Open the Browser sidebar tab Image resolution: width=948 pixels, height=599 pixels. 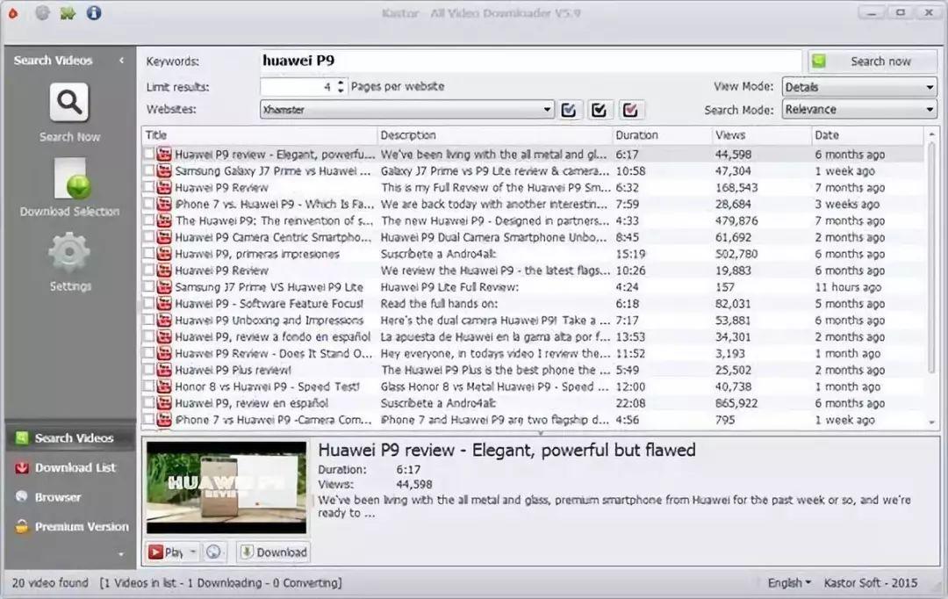pyautogui.click(x=58, y=497)
